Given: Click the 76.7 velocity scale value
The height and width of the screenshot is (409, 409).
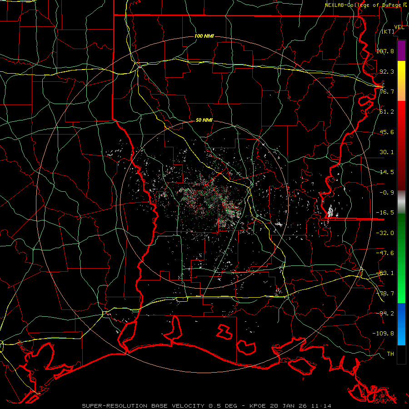Looking at the screenshot, I should (x=387, y=91).
